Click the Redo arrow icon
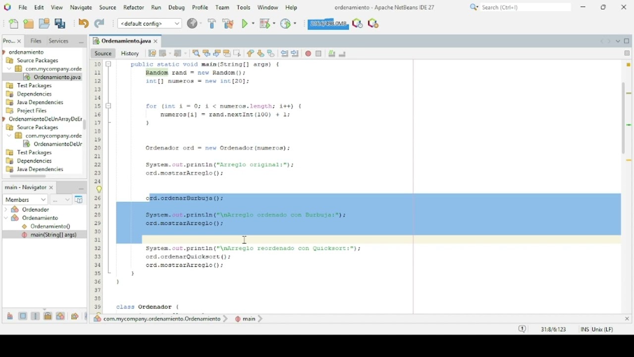This screenshot has height=357, width=634. point(99,24)
